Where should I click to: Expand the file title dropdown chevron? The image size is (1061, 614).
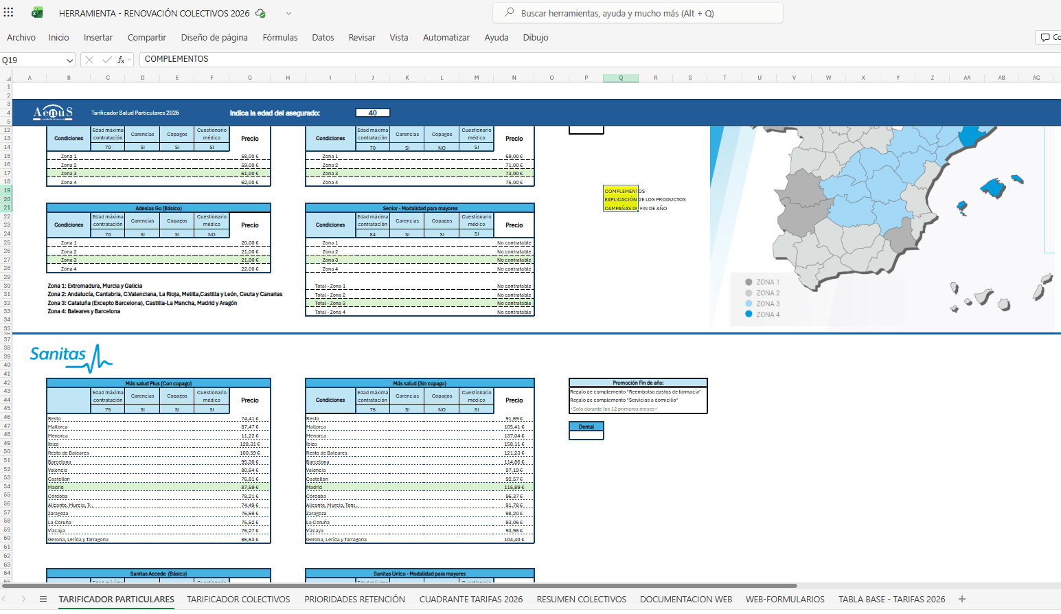coord(288,13)
